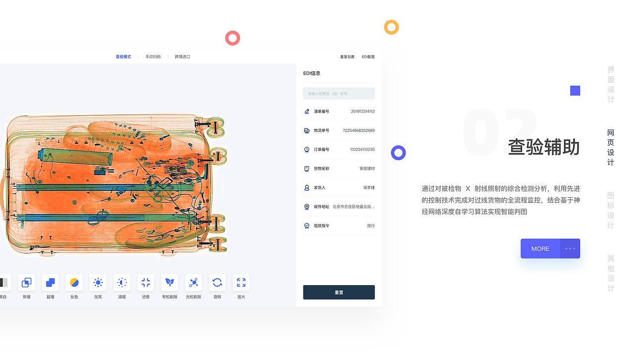634x356 pixels.
Task: Apply the 加亮 brighten tool
Action: click(x=98, y=283)
